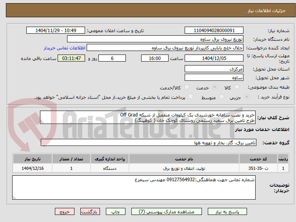Click the شرح کلی نیاز description textarea
296x222 pixels.
pyautogui.click(x=148, y=117)
